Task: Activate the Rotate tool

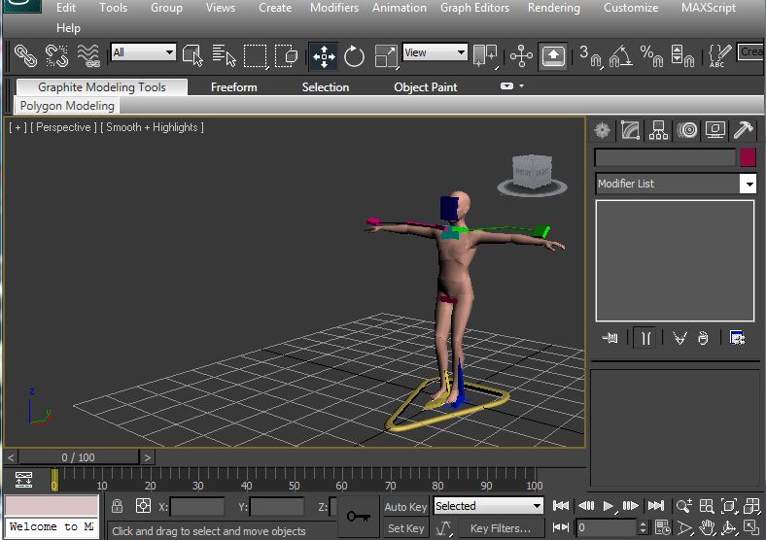Action: tap(354, 55)
